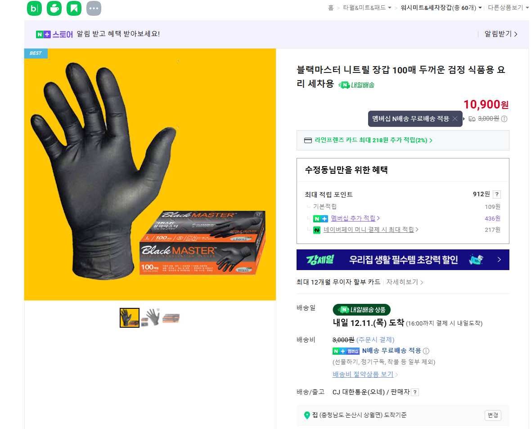Open the gray more-options ellipsis icon
Screen dimensions: 531x429
[94, 8]
